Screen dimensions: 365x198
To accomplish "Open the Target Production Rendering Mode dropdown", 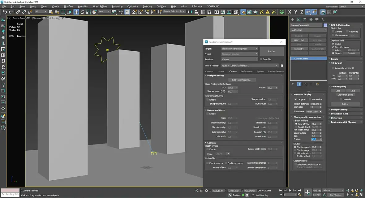I will click(239, 49).
